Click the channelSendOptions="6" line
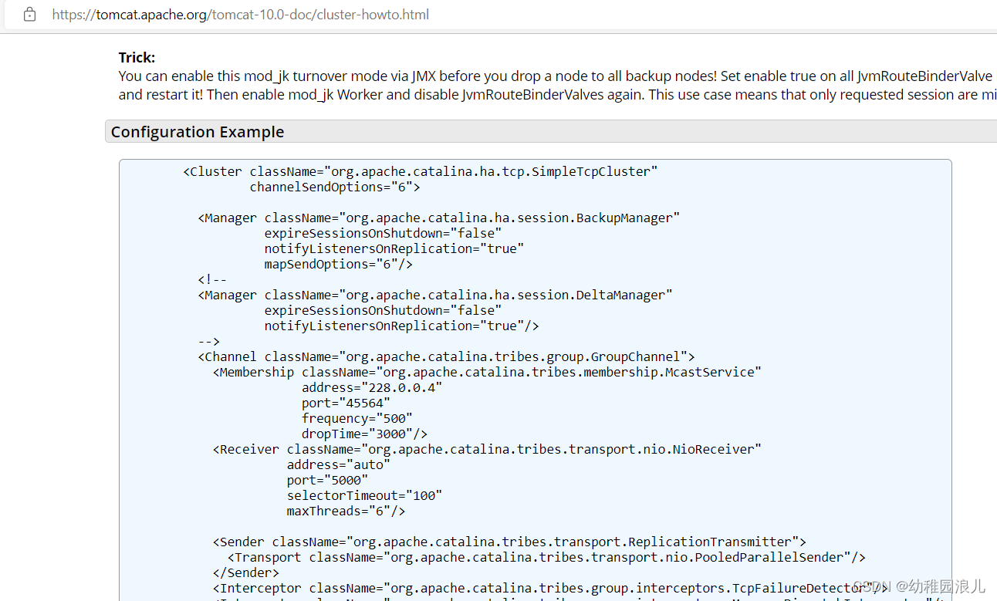 335,187
